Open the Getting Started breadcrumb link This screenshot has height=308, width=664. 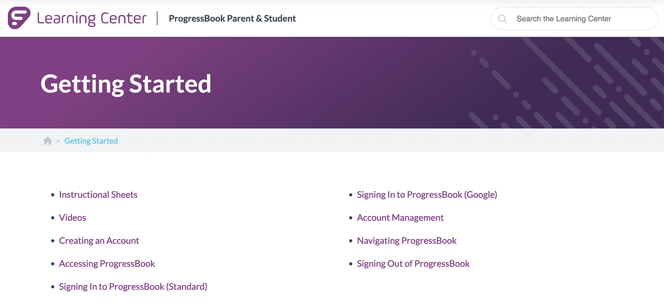click(91, 141)
